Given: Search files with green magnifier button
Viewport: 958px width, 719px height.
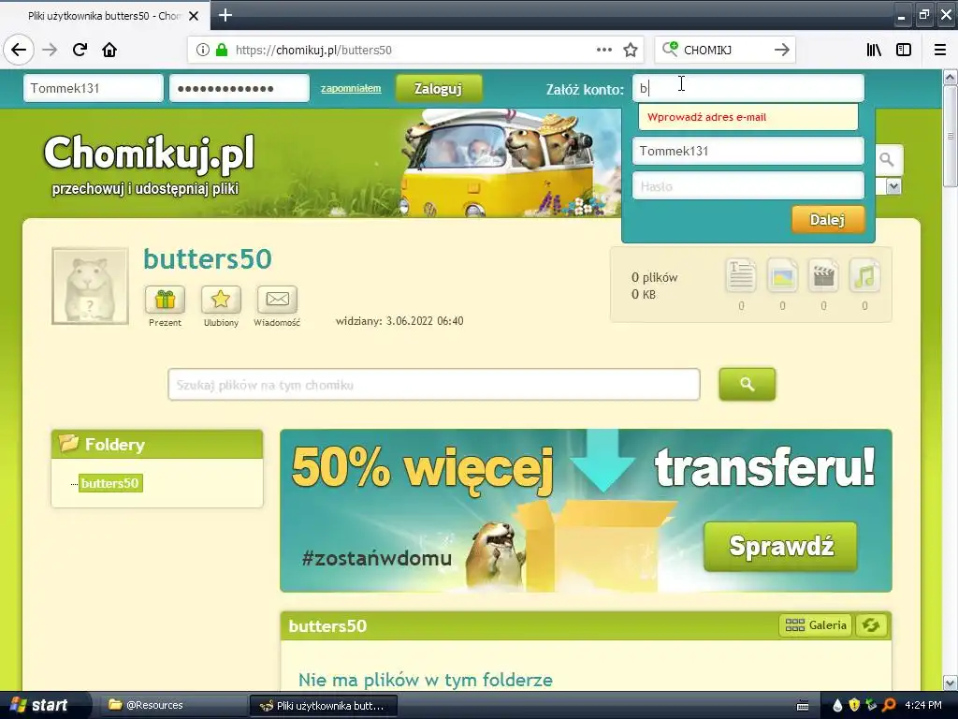Looking at the screenshot, I should pos(748,384).
